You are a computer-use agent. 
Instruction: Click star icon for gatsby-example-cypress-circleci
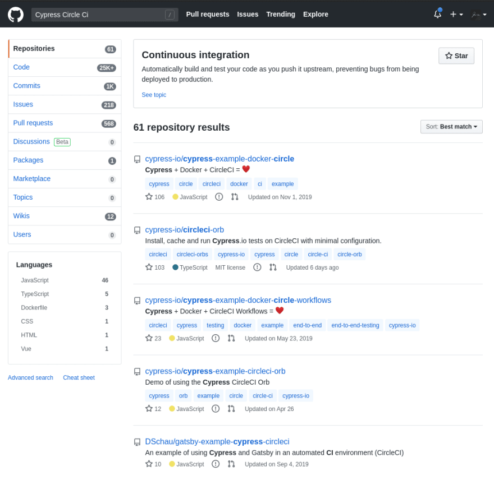149,464
